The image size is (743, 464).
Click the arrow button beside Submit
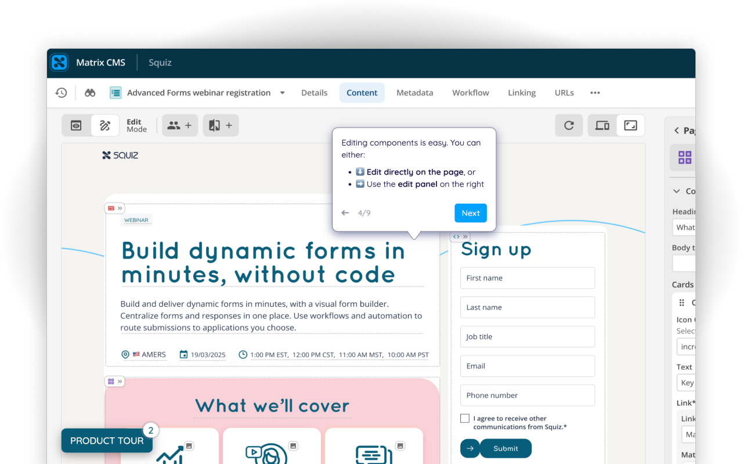tap(470, 448)
